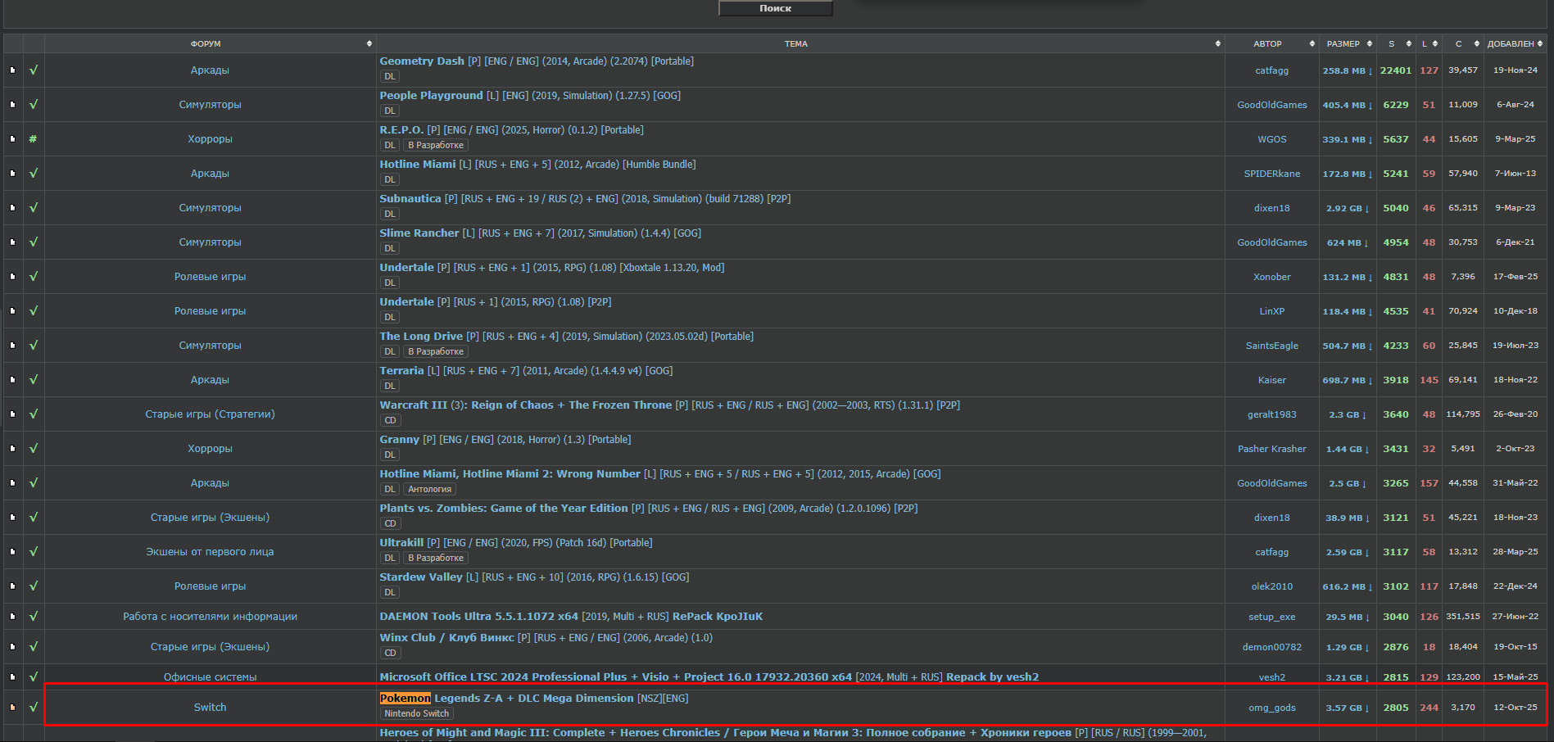Screen dimensions: 1554x742
Task: Click topic icon in Hotline Miami [L] row
Action: tap(12, 174)
